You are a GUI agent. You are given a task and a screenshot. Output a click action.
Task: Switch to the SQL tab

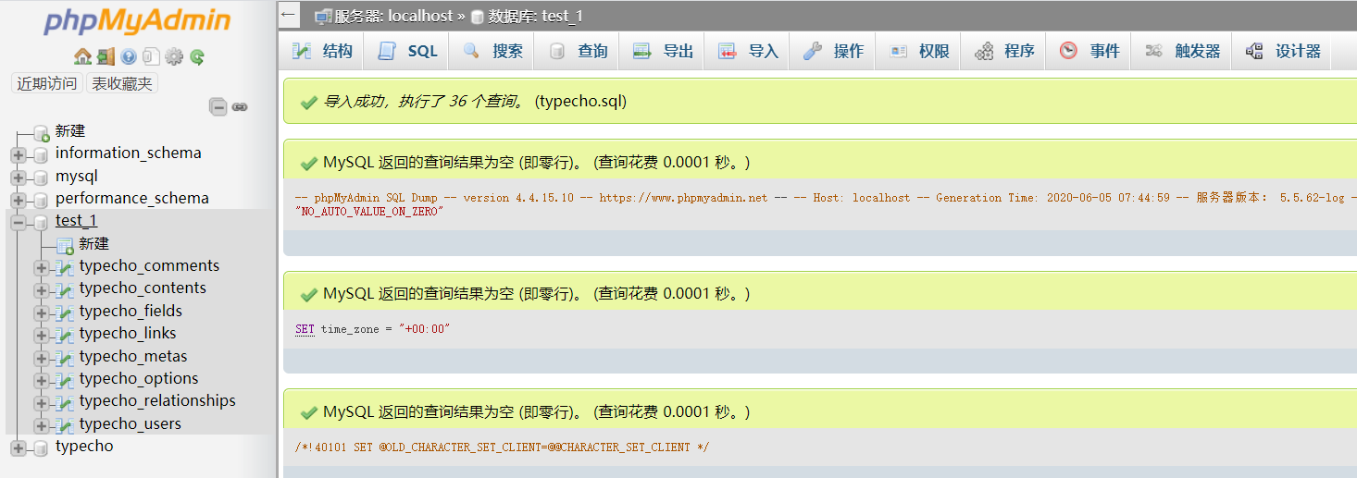[407, 51]
